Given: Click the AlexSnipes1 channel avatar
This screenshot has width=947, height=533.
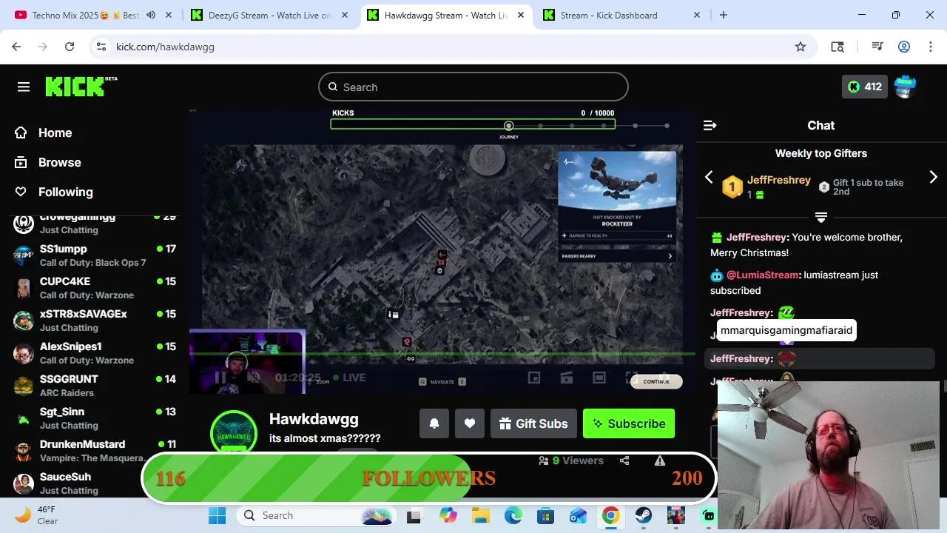Looking at the screenshot, I should coord(24,353).
